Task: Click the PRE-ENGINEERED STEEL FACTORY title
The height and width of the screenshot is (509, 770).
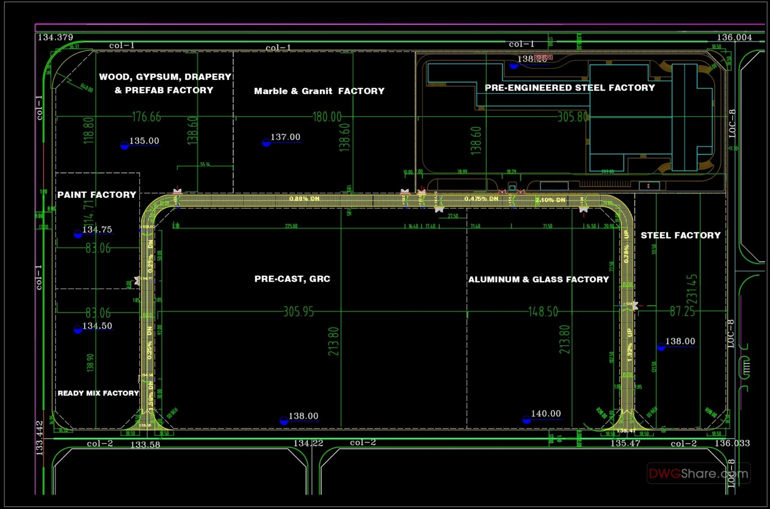Action: pyautogui.click(x=569, y=88)
